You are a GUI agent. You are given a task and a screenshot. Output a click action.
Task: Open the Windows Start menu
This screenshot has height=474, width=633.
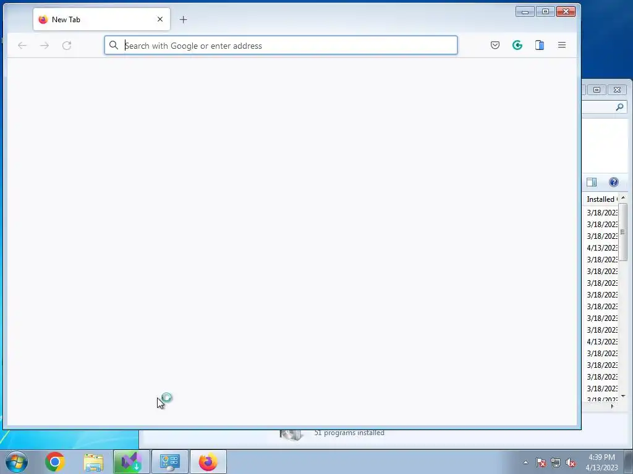click(x=17, y=462)
